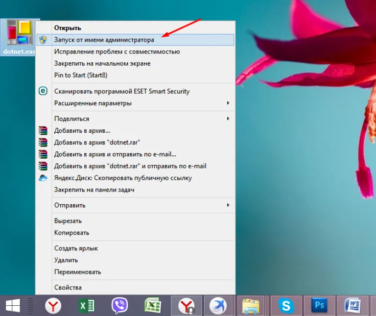Open the Windows Start button
Viewport: 376px width, 316px height.
[13, 305]
